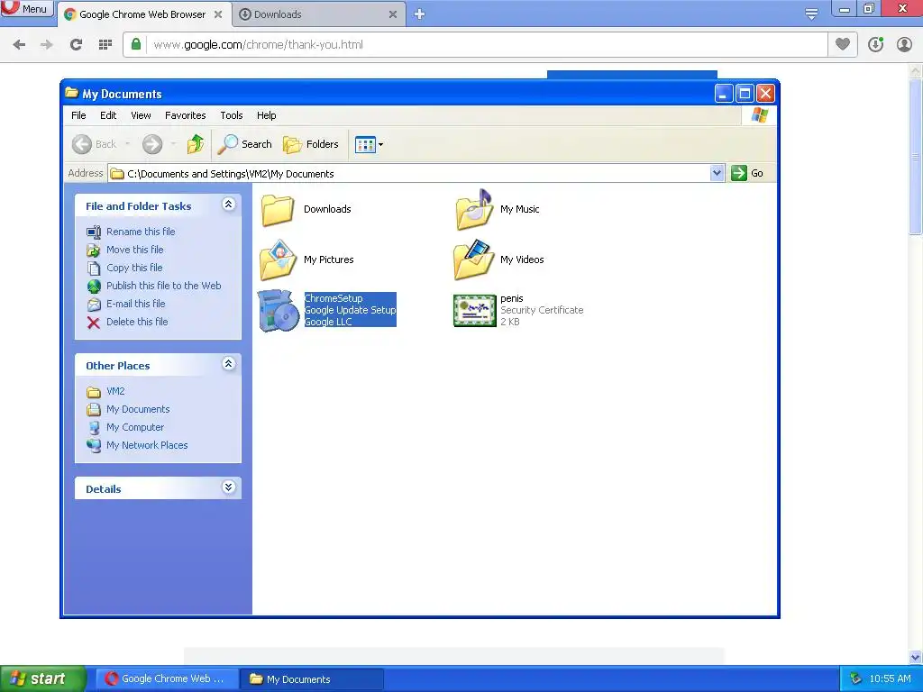Viewport: 923px width, 692px height.
Task: Click the system tray network icon
Action: click(855, 678)
